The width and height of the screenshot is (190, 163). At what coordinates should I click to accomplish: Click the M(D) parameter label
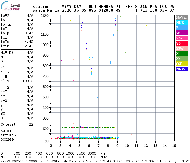(5, 57)
